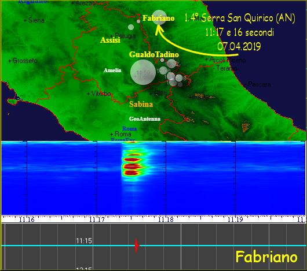The height and width of the screenshot is (271, 307).
Task: Select the large yellow Fabriano title at bottom
Action: 266,257
